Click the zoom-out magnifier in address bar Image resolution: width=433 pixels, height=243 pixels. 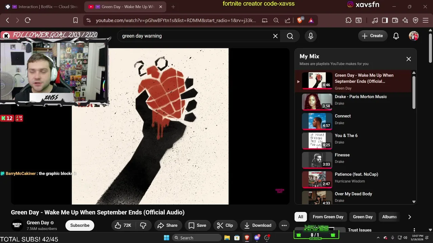276,20
